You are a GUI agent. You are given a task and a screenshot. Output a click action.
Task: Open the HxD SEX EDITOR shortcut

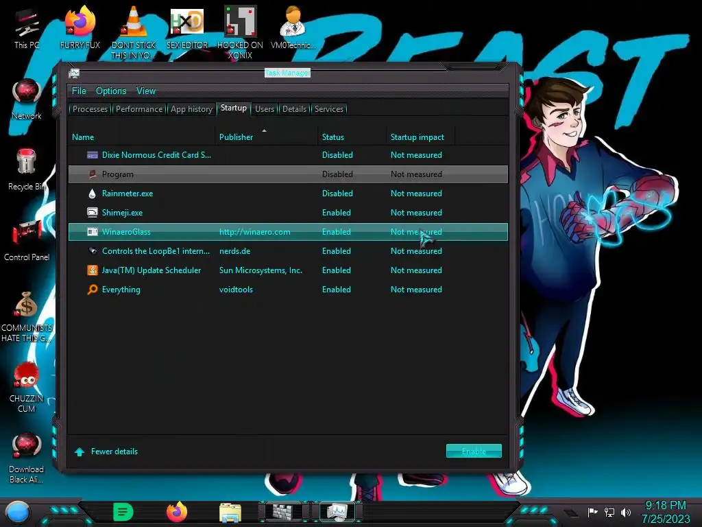point(187,27)
